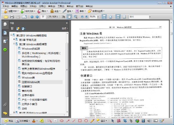Toggle single page continuous view
Image resolution: width=174 pixels, height=125 pixels.
(x=118, y=17)
